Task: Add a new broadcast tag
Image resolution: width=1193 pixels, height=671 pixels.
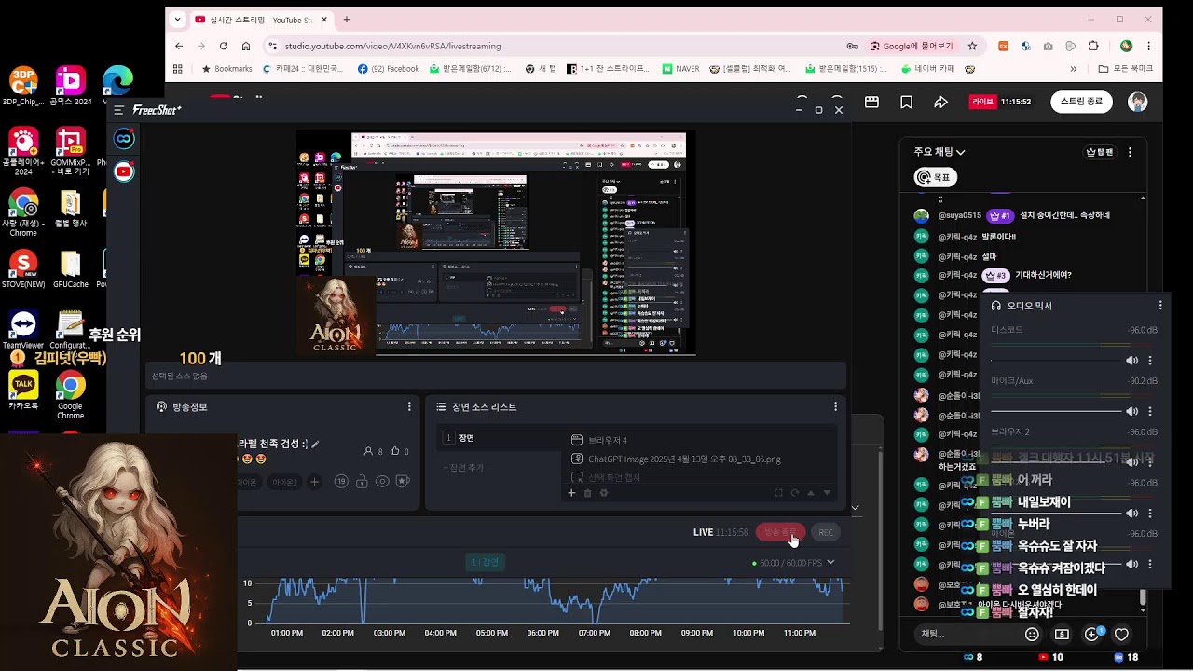Action: click(315, 482)
